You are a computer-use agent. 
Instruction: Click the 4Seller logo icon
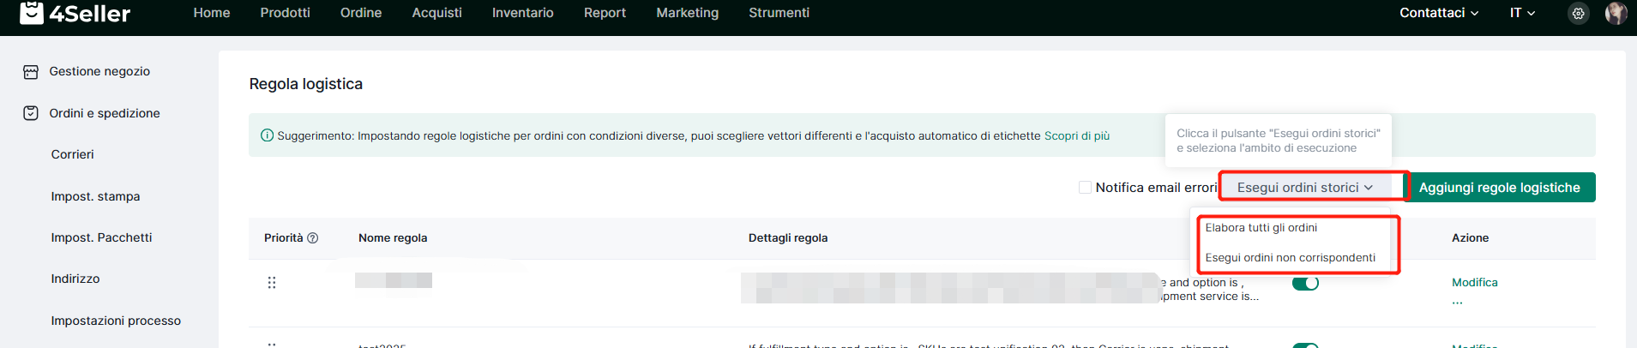click(31, 12)
